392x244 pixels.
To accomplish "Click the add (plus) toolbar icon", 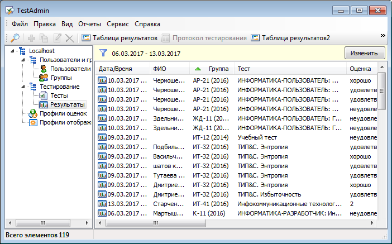I will click(31, 38).
